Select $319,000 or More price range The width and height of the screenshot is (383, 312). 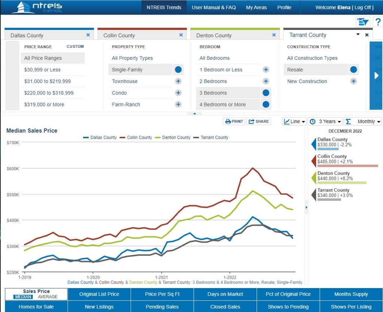[x=53, y=104]
